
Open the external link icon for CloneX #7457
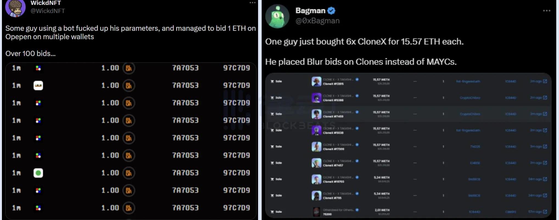tap(545, 163)
